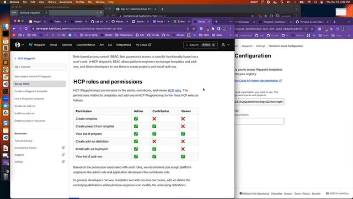Open a new tab in the front window

pos(216,22)
